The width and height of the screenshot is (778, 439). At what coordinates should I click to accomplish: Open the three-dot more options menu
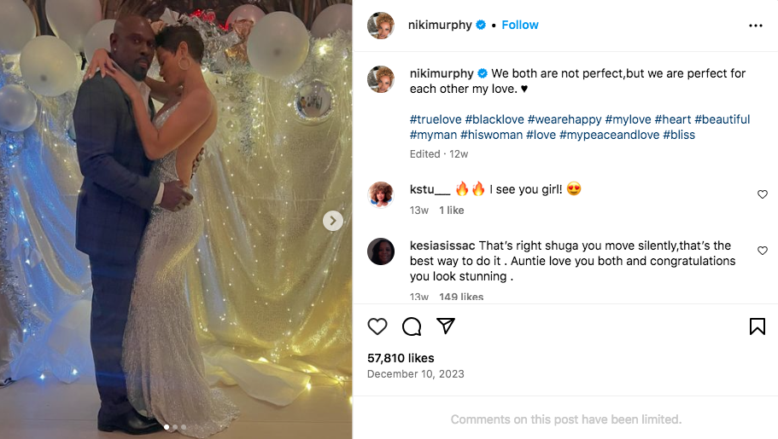(x=755, y=26)
